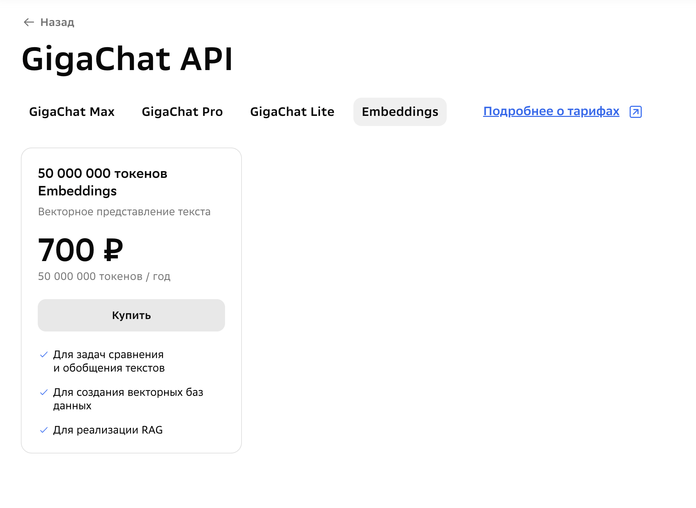
Task: Click checkmark icon beside векторных баз данных
Action: (x=44, y=392)
